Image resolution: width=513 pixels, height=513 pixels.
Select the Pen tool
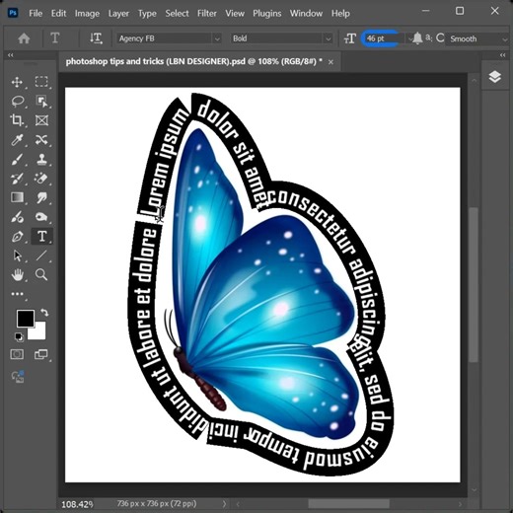(17, 236)
